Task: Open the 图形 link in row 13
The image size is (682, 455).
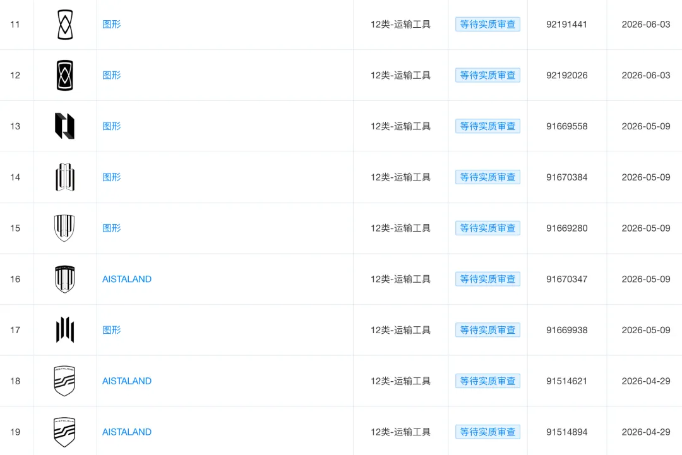Action: point(112,126)
